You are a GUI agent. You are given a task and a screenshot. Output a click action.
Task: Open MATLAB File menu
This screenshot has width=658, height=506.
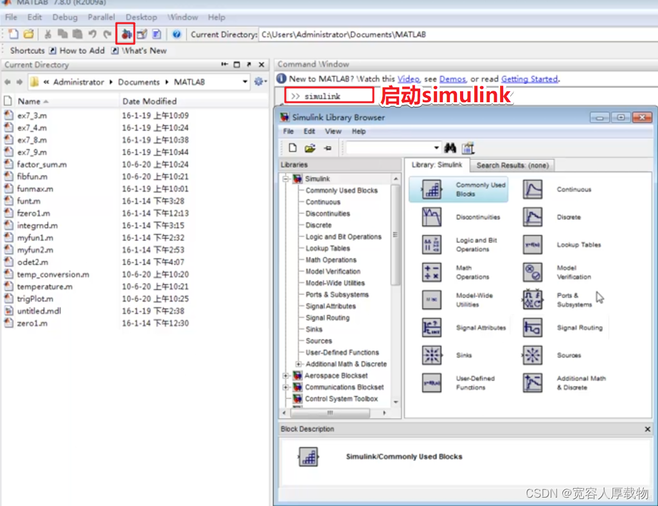tap(12, 17)
